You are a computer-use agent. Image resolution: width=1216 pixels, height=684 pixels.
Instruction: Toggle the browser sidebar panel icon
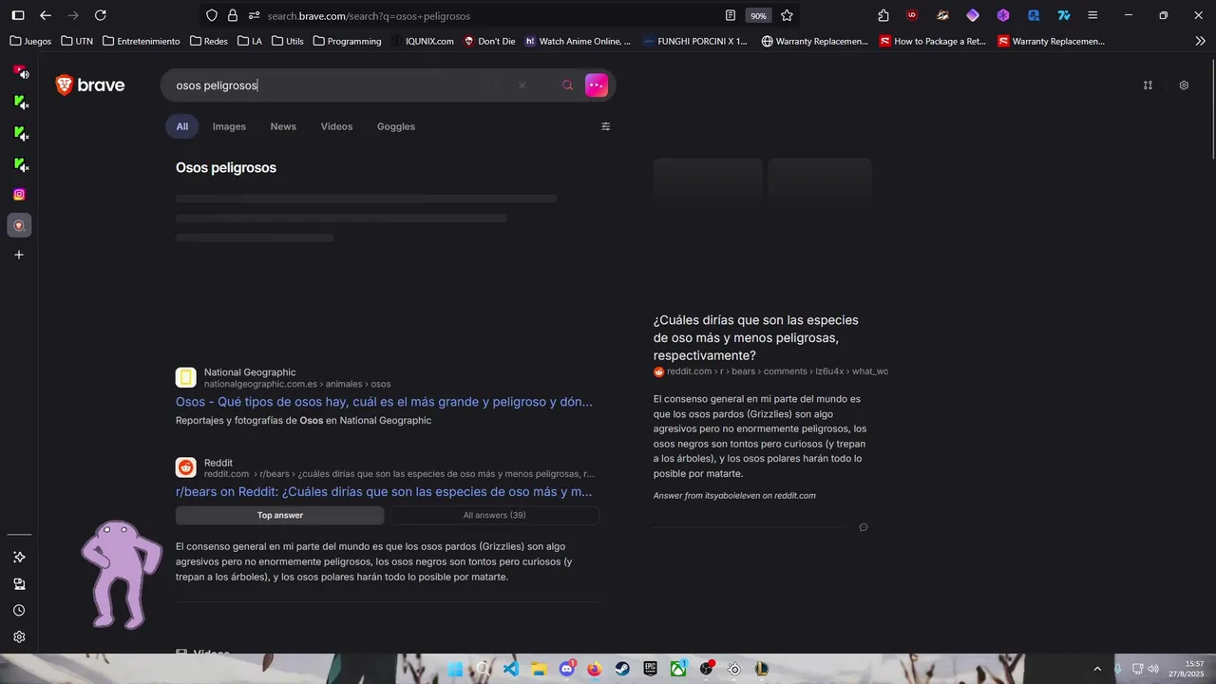pyautogui.click(x=18, y=15)
